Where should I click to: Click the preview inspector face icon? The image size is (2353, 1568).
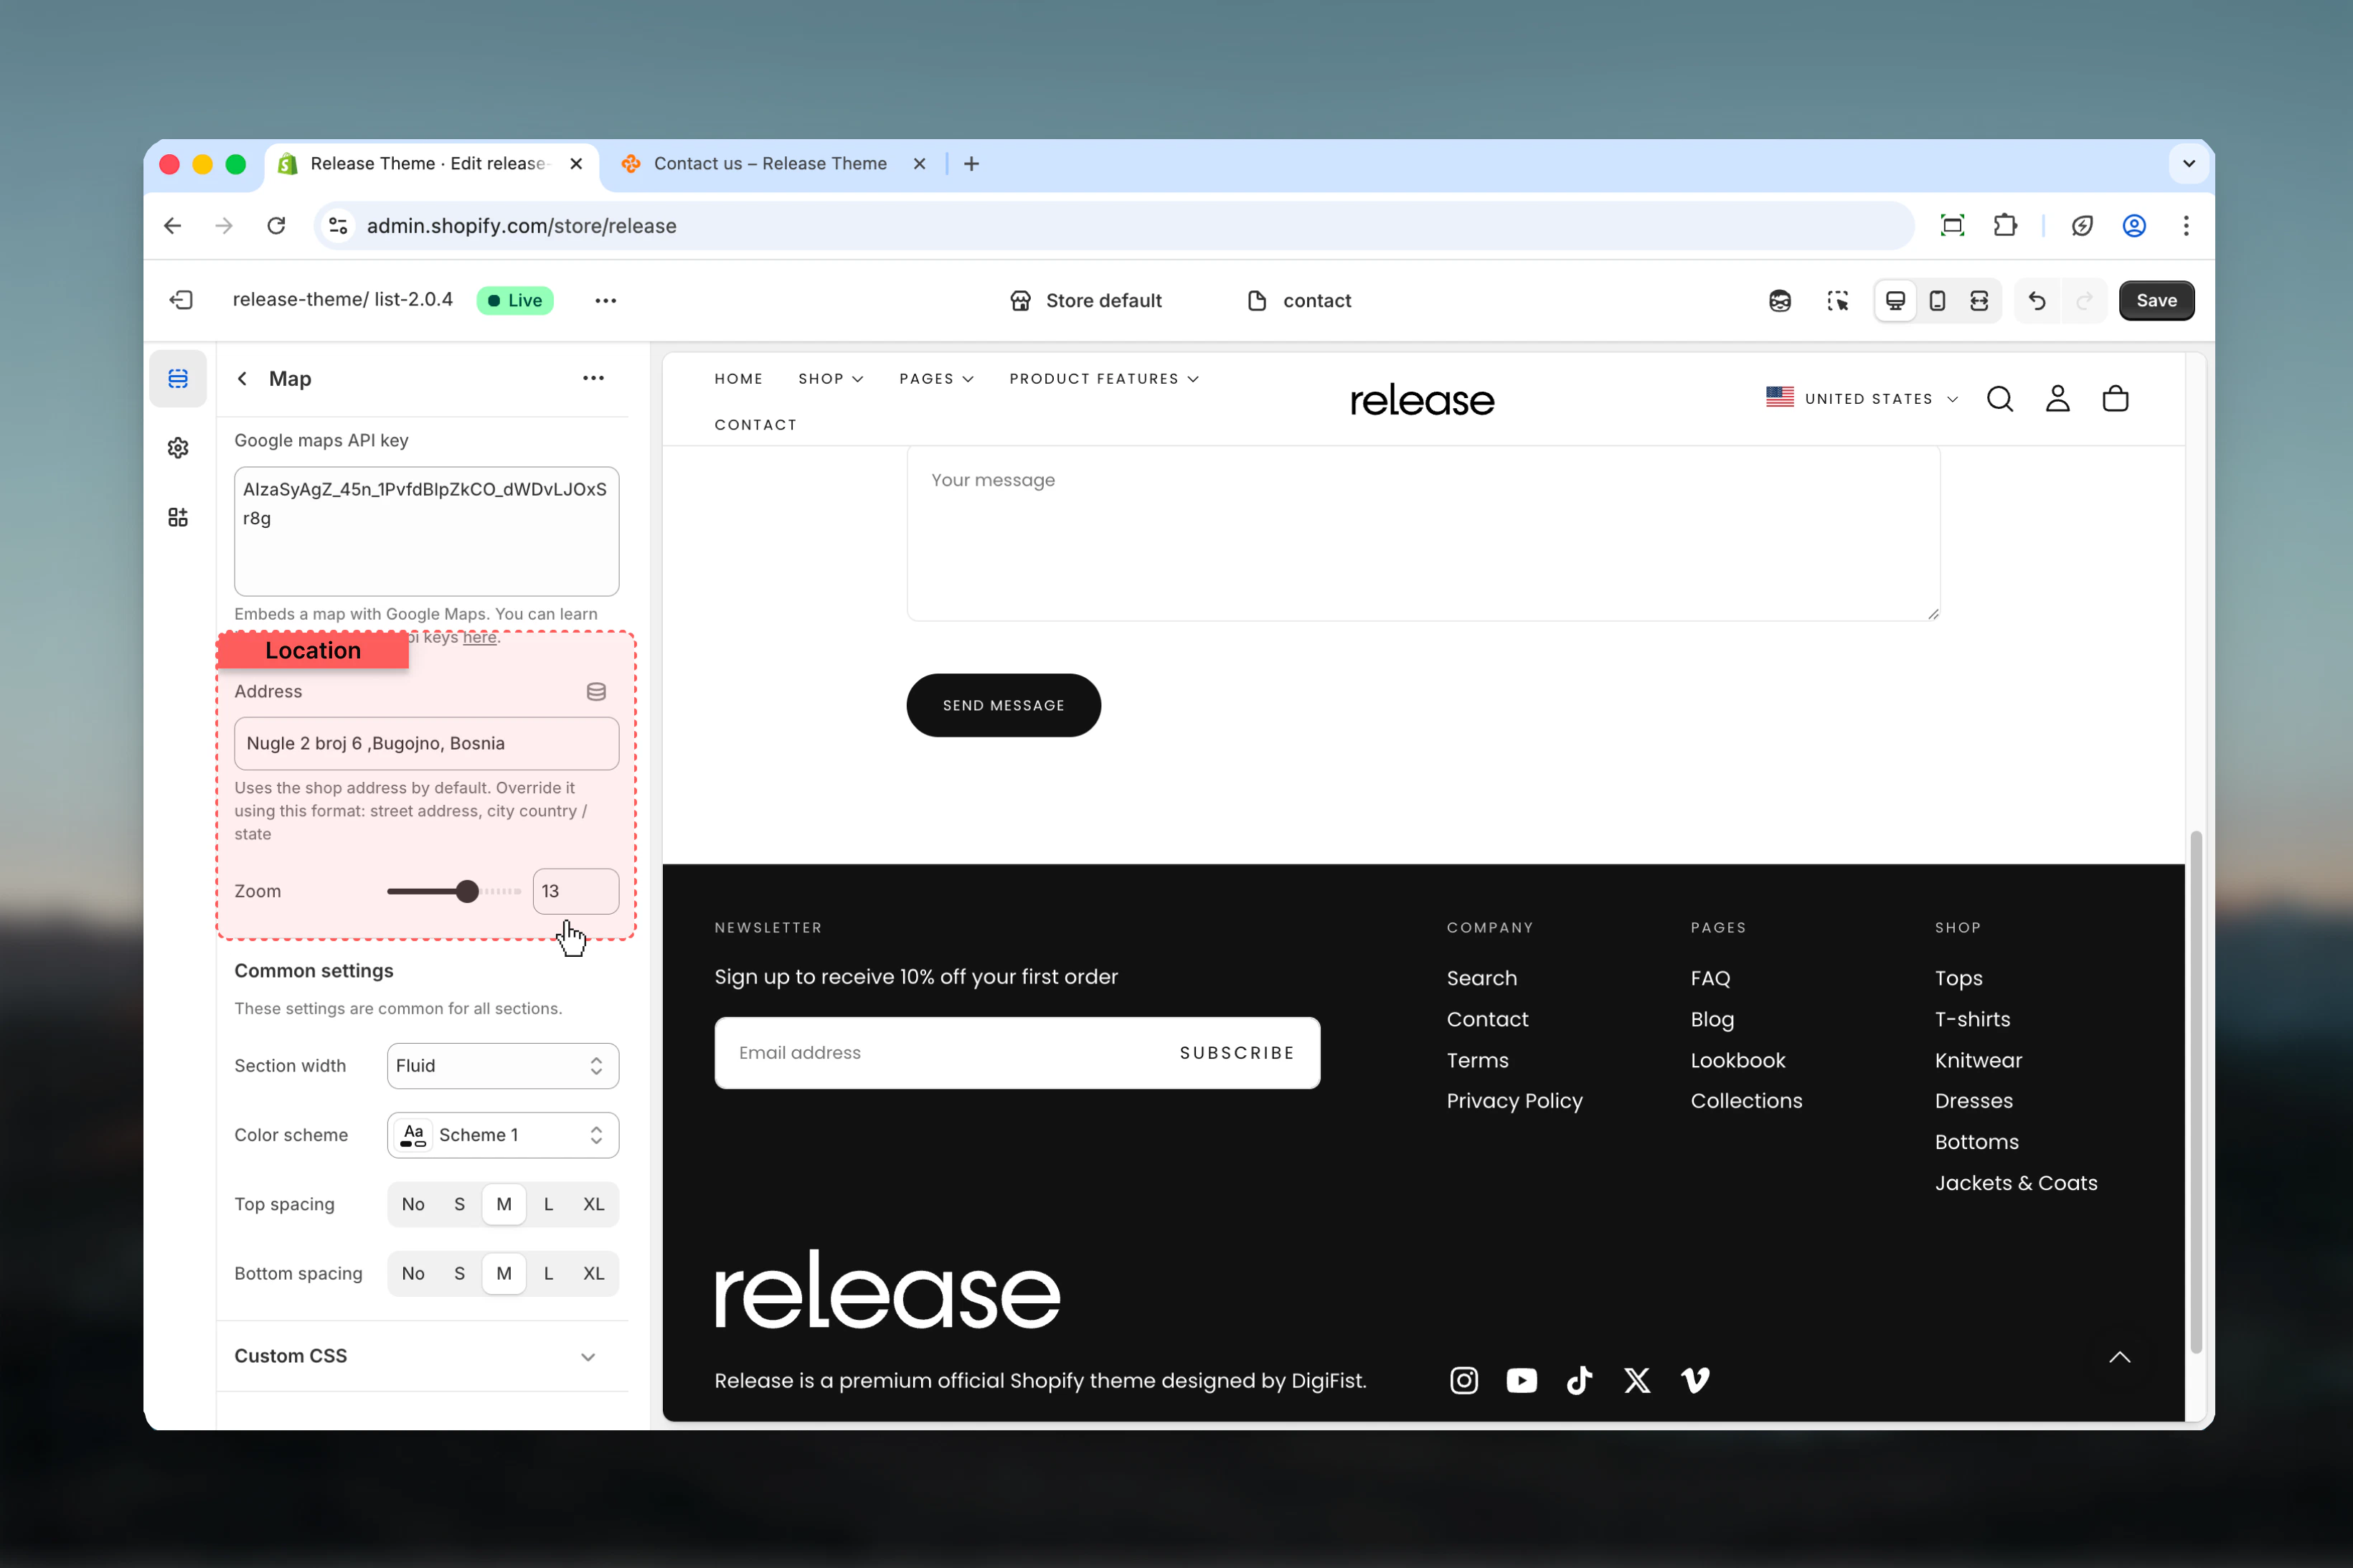tap(1779, 301)
